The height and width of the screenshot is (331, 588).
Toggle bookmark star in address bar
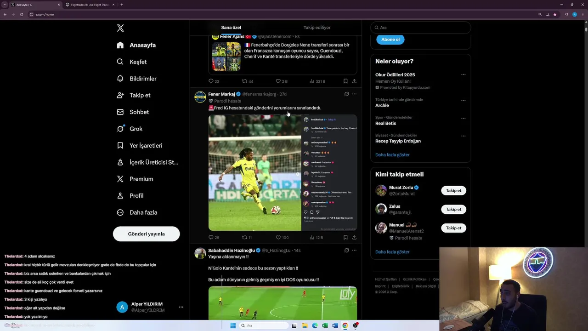(555, 14)
